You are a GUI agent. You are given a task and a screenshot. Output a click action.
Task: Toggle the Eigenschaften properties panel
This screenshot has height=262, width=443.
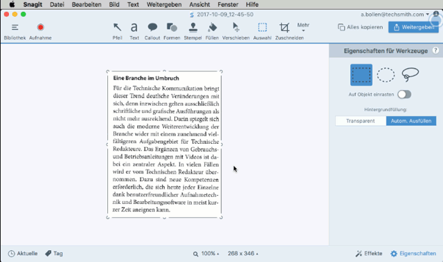413,254
